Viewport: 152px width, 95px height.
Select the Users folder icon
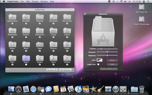click(53, 58)
